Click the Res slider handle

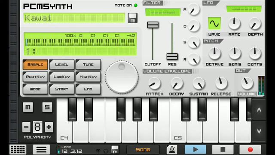(x=172, y=56)
